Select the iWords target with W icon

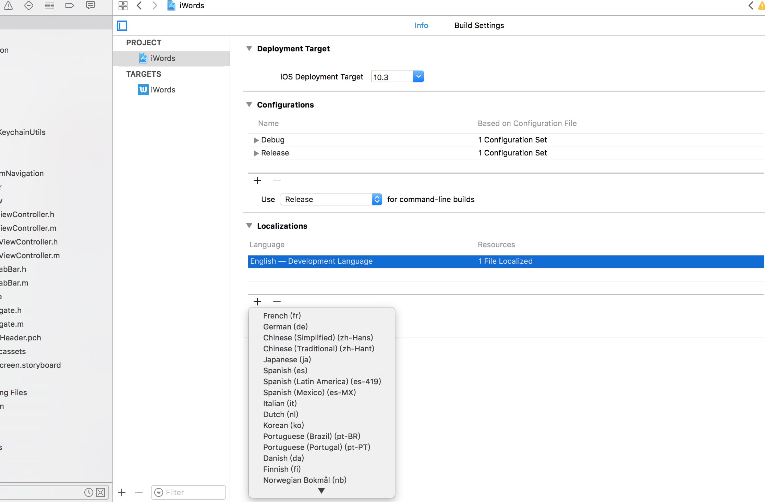(162, 90)
